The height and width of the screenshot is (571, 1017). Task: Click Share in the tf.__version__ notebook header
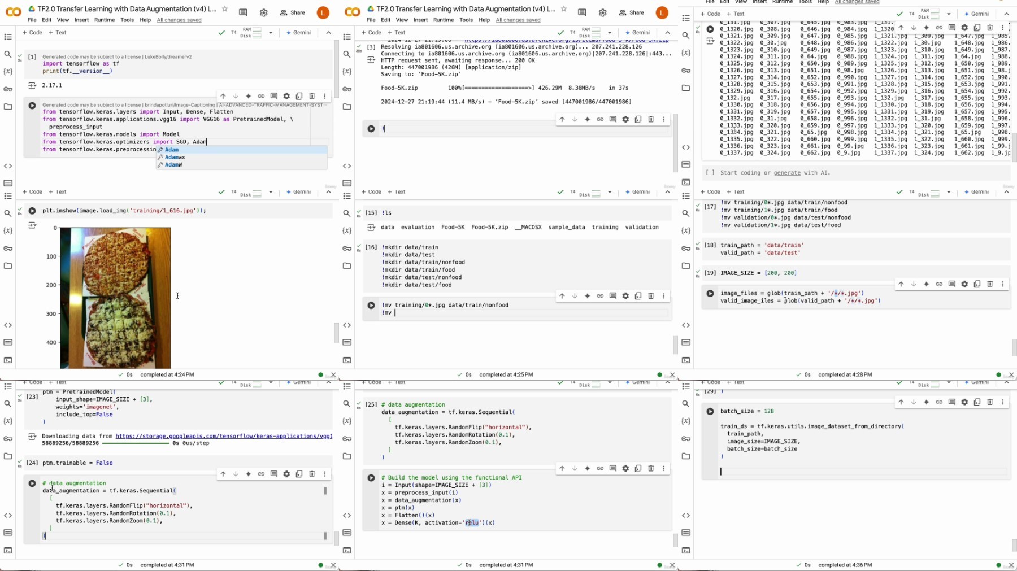tap(293, 12)
